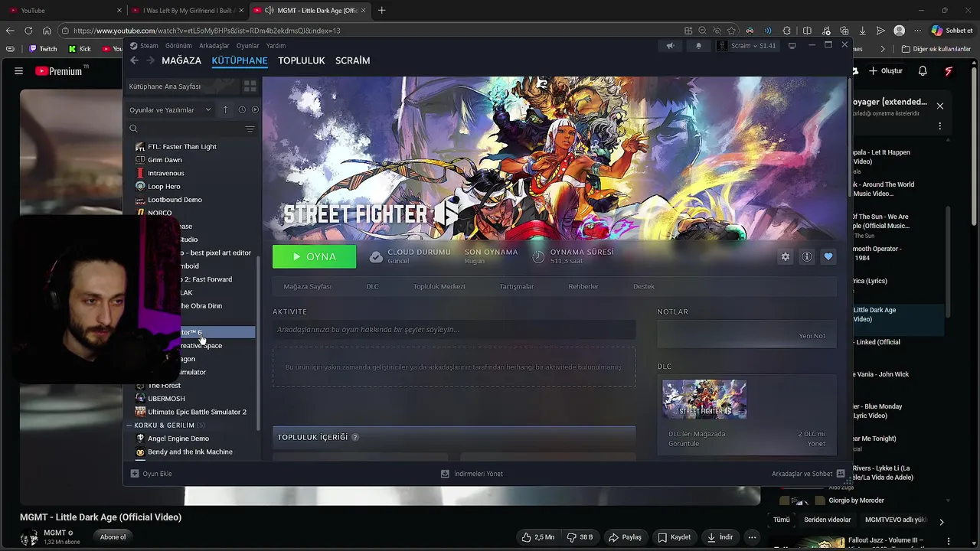Like the MGMT video
This screenshot has width=980, height=551.
click(x=537, y=537)
